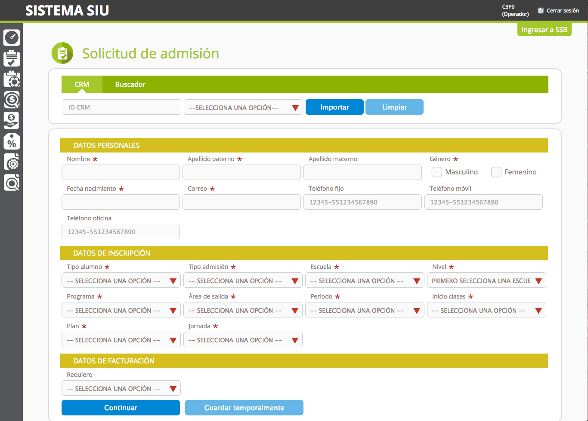
Task: Open the clipboard checkmark sidebar icon
Action: (12, 58)
